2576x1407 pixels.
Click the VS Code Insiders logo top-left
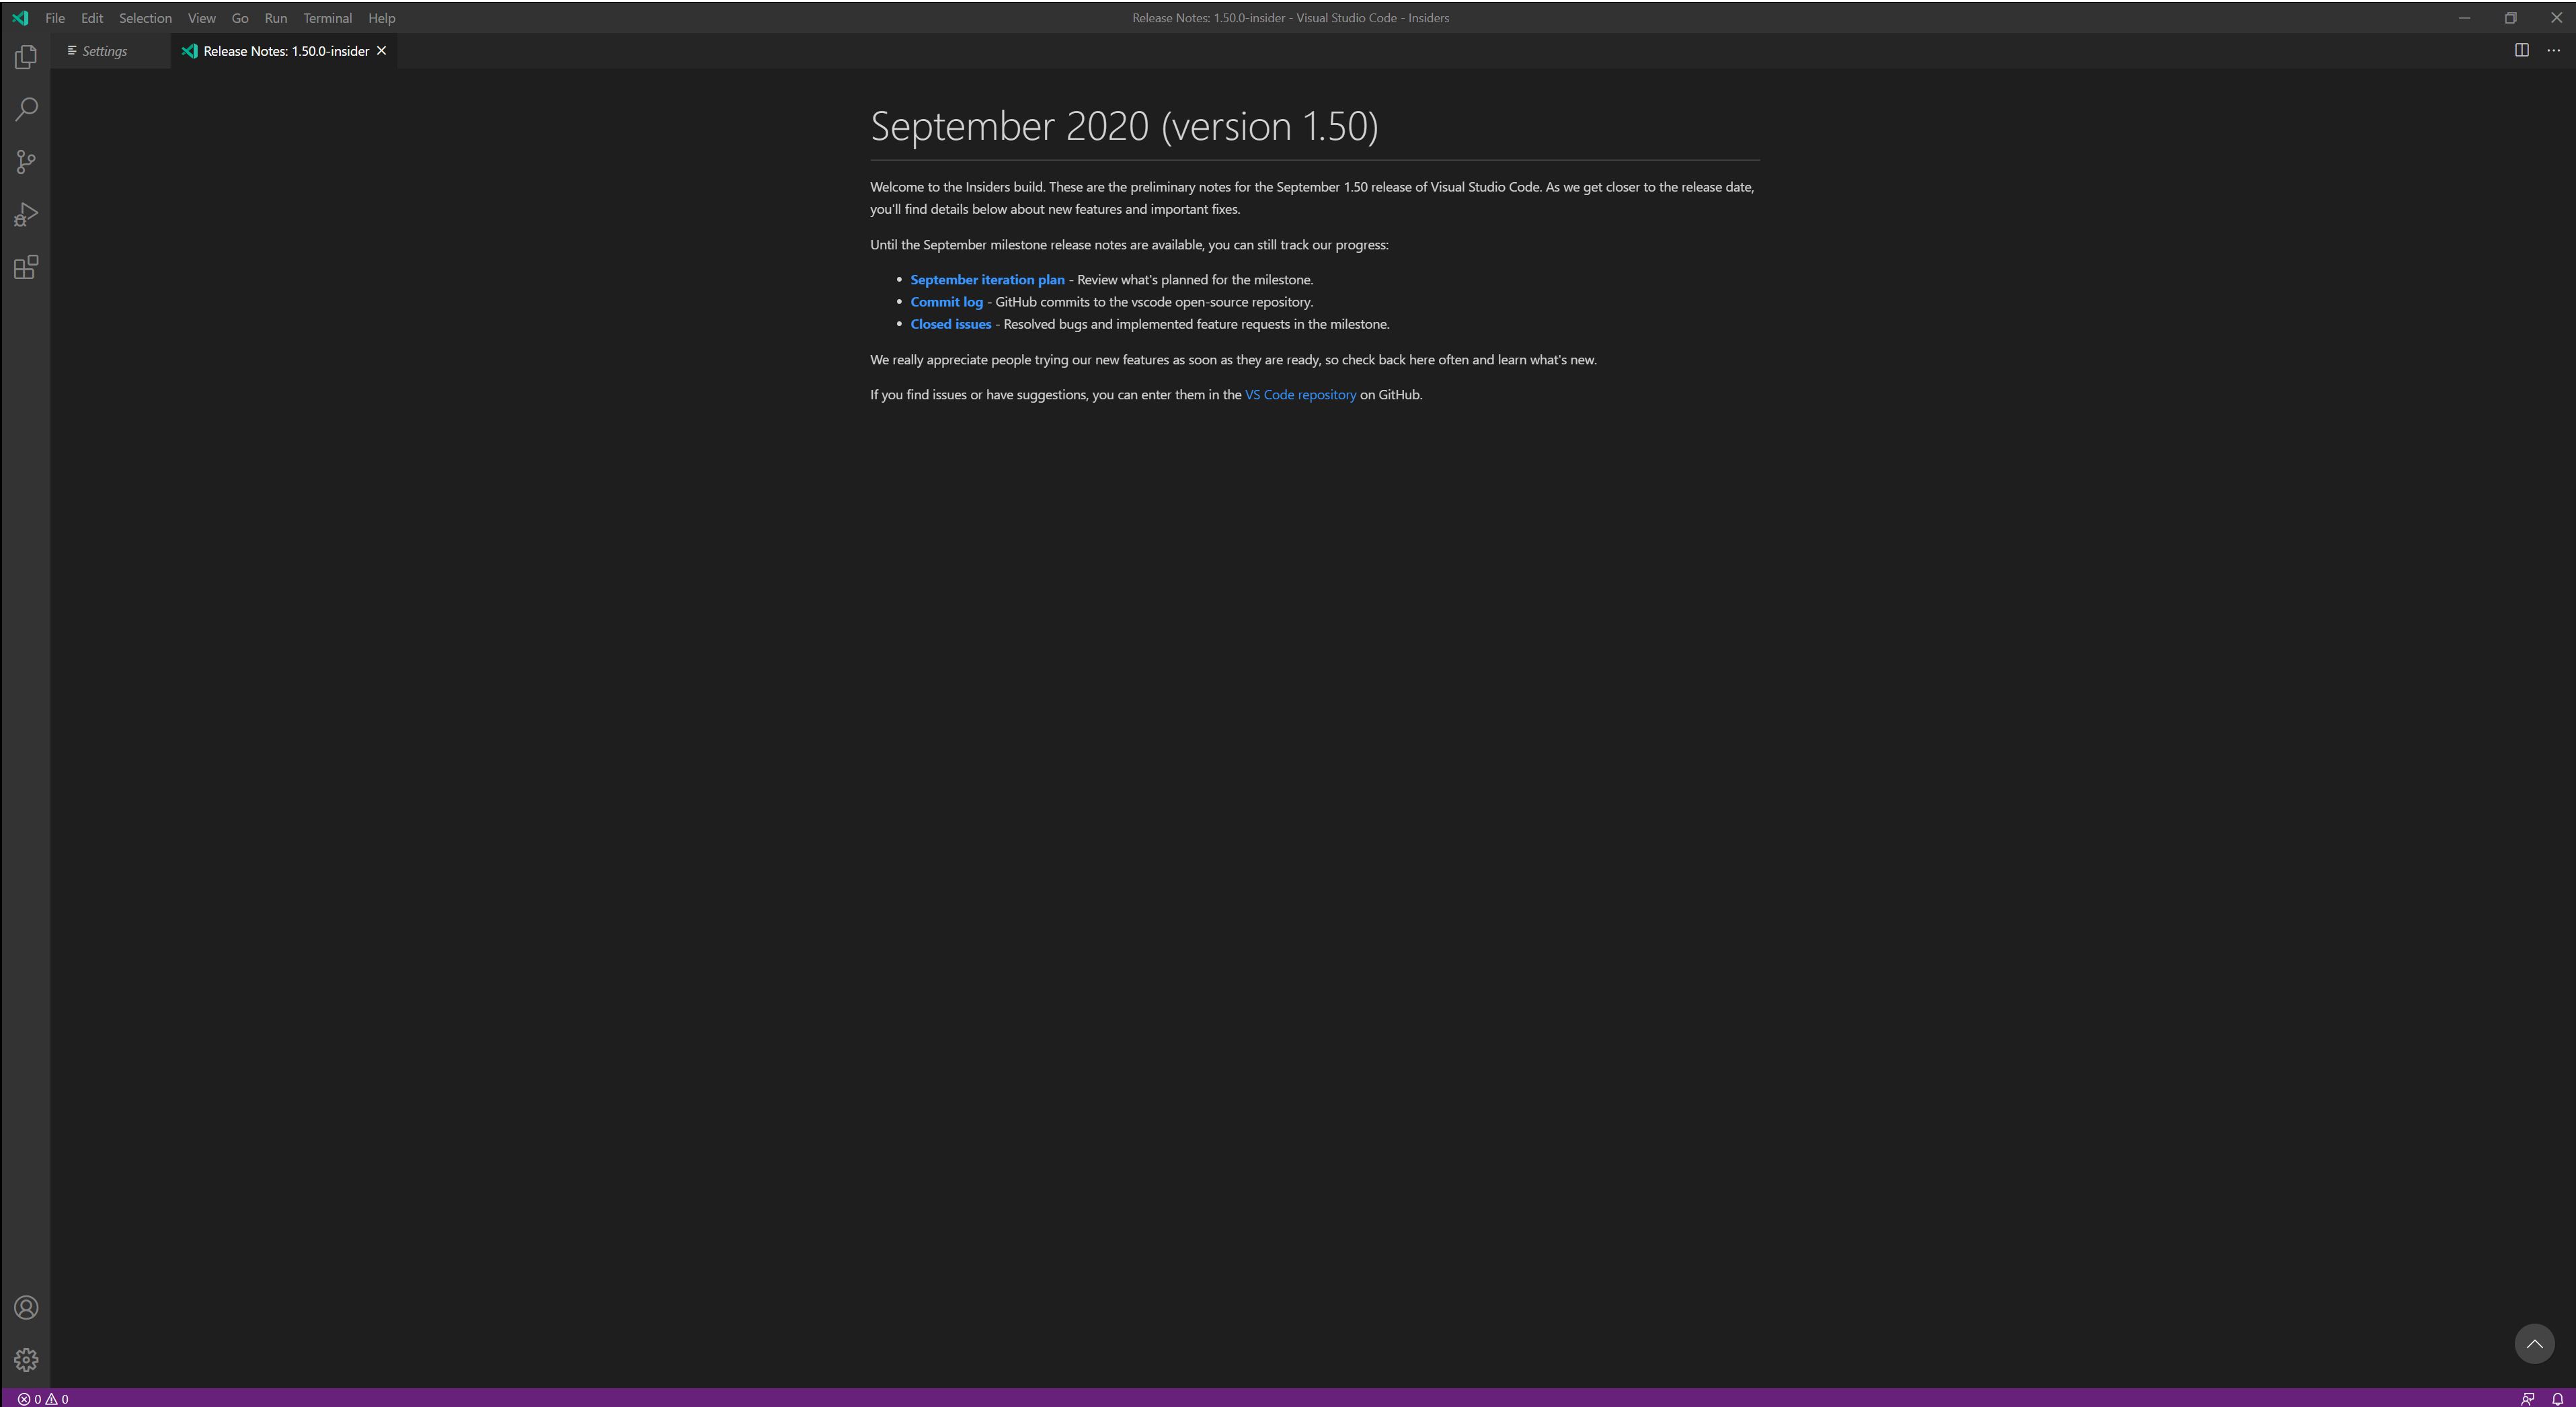pos(19,17)
